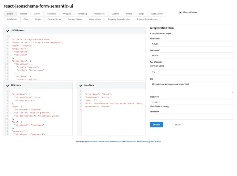Open the Numbers tab
The image size is (237, 176).
point(52,14)
